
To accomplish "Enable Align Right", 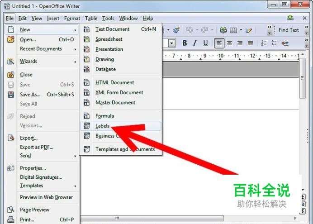I will (x=240, y=43).
